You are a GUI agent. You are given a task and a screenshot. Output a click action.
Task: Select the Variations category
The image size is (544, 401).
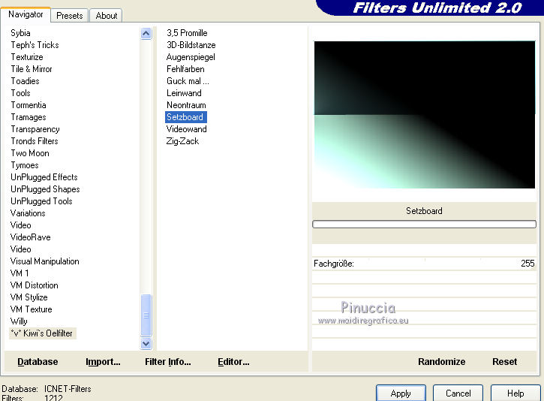point(28,213)
